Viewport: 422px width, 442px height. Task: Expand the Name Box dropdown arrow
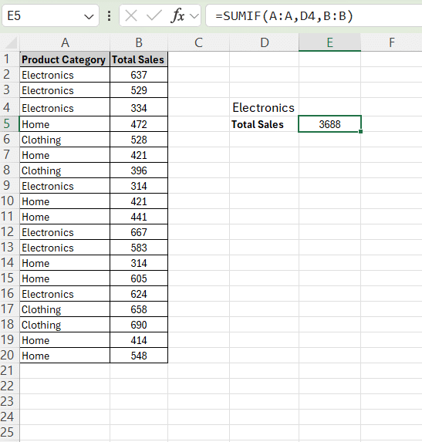click(x=89, y=17)
